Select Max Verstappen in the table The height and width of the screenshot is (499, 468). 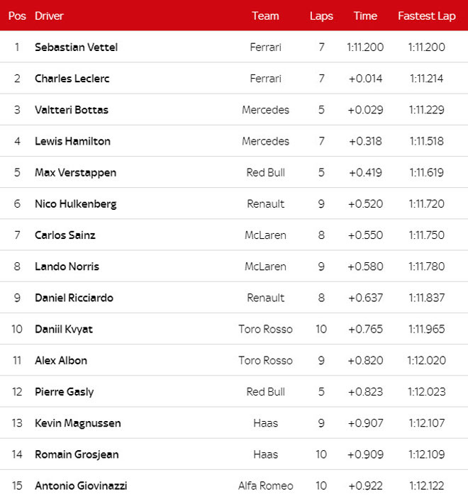point(75,172)
